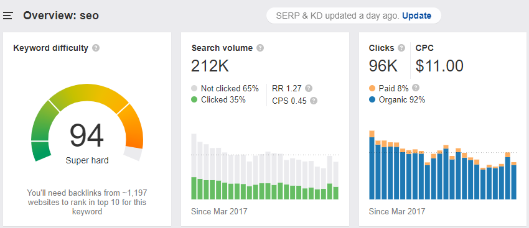
Task: Click the CPC heading label
Action: 424,48
